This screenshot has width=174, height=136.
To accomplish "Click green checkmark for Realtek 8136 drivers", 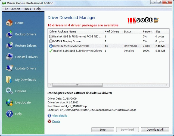I will point(51,51).
